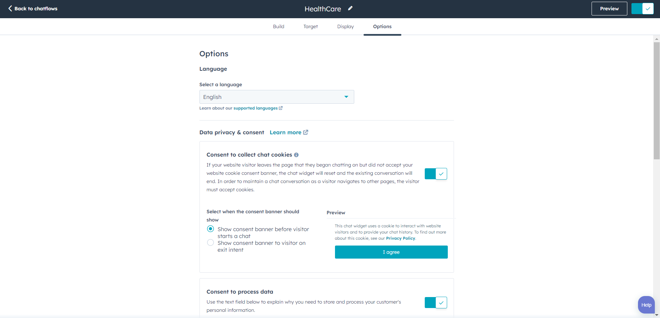Open the Target tab
Image resolution: width=660 pixels, height=318 pixels.
coord(310,26)
